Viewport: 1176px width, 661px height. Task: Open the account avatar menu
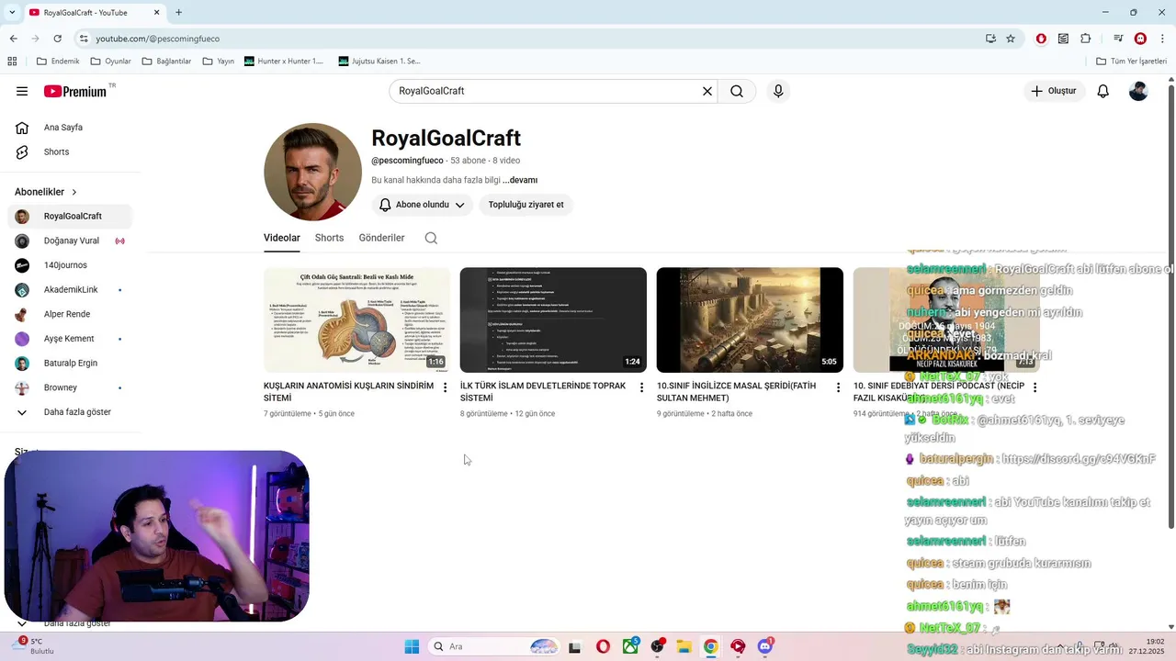pyautogui.click(x=1138, y=91)
